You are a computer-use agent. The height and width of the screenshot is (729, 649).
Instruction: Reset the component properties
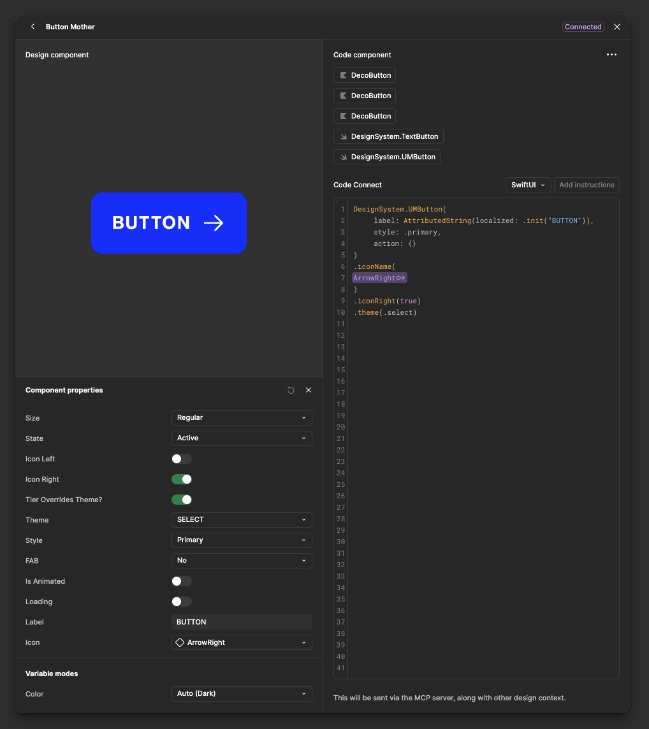[x=291, y=390]
